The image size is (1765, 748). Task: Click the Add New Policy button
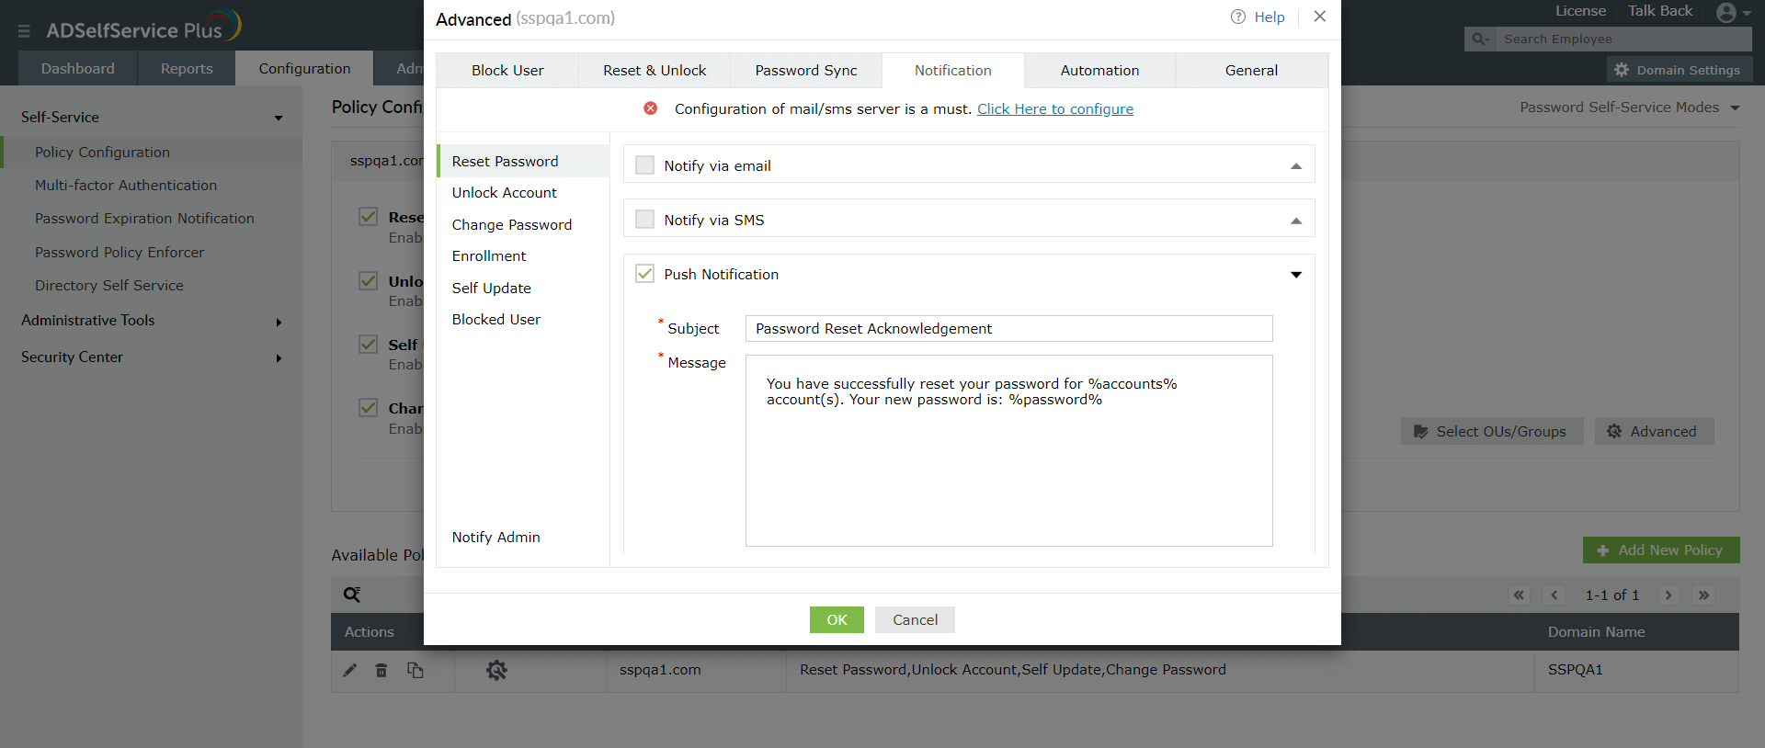click(x=1661, y=550)
